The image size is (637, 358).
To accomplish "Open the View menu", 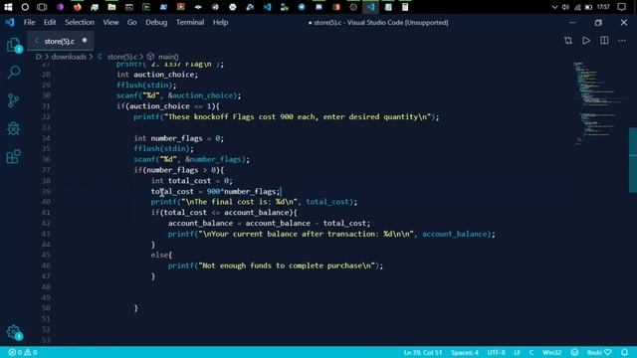I will [x=110, y=22].
